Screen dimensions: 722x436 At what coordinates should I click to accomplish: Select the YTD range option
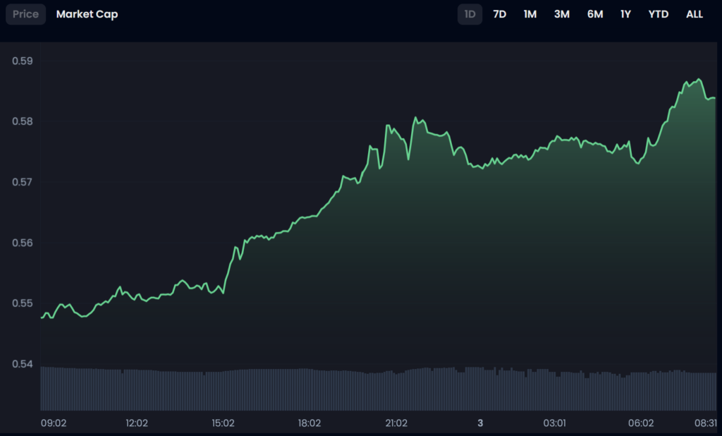(x=659, y=14)
